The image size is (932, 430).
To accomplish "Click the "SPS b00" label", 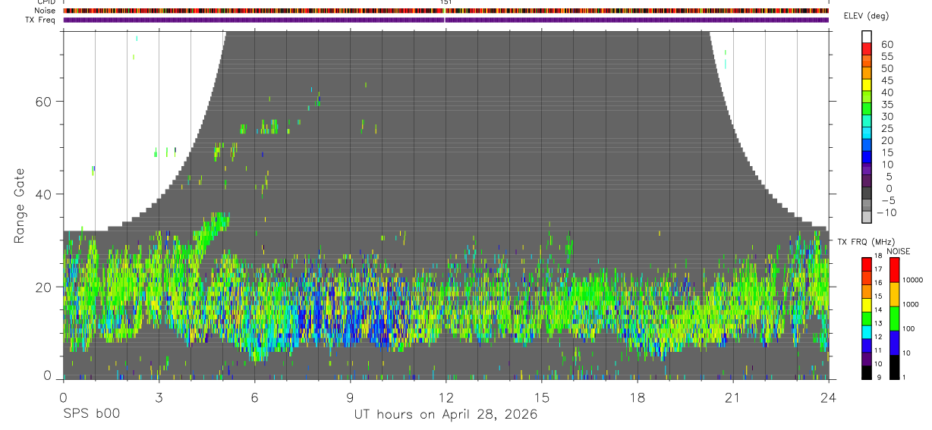I will coord(91,414).
